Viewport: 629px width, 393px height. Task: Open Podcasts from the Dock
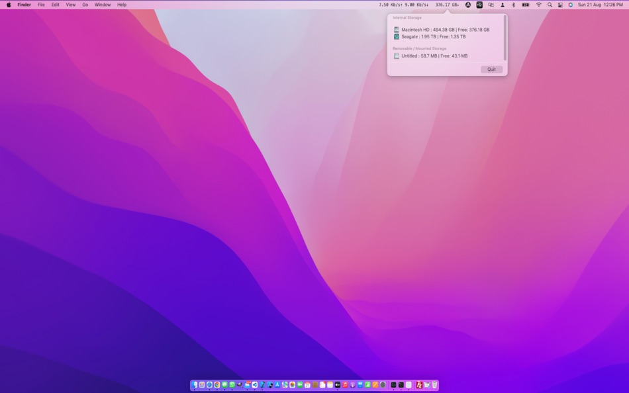353,384
